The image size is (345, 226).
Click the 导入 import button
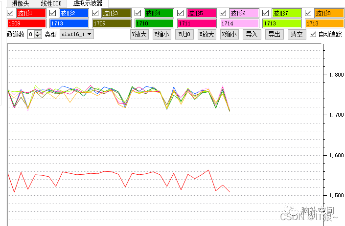pos(252,35)
